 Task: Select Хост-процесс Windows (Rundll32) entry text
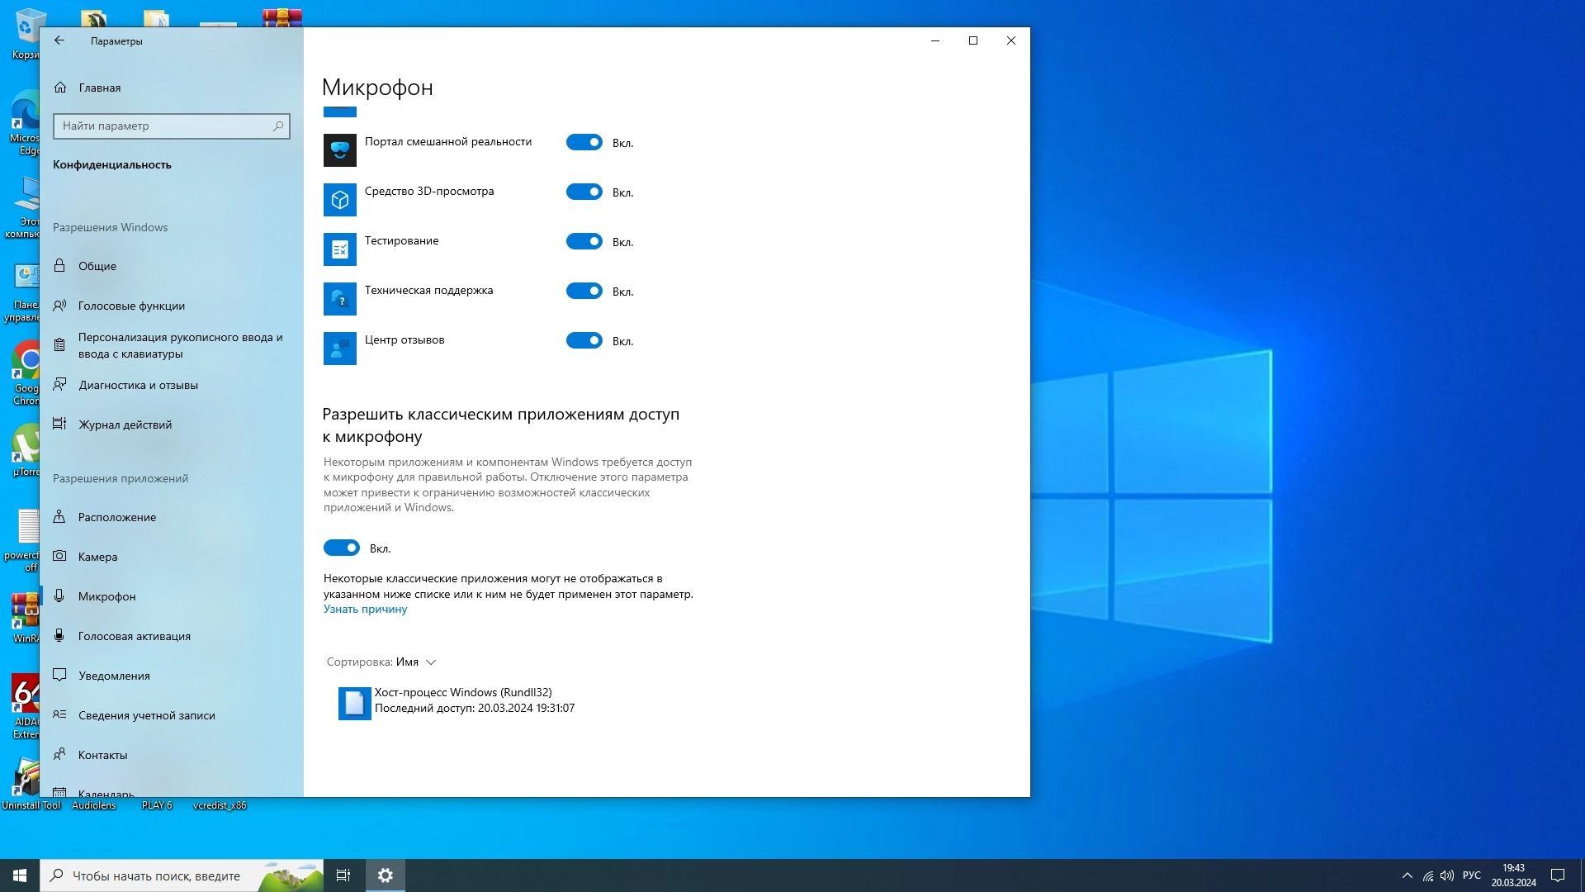[x=463, y=692]
